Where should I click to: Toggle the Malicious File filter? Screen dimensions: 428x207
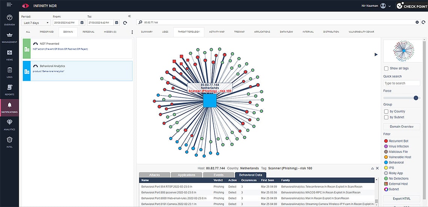click(x=395, y=151)
